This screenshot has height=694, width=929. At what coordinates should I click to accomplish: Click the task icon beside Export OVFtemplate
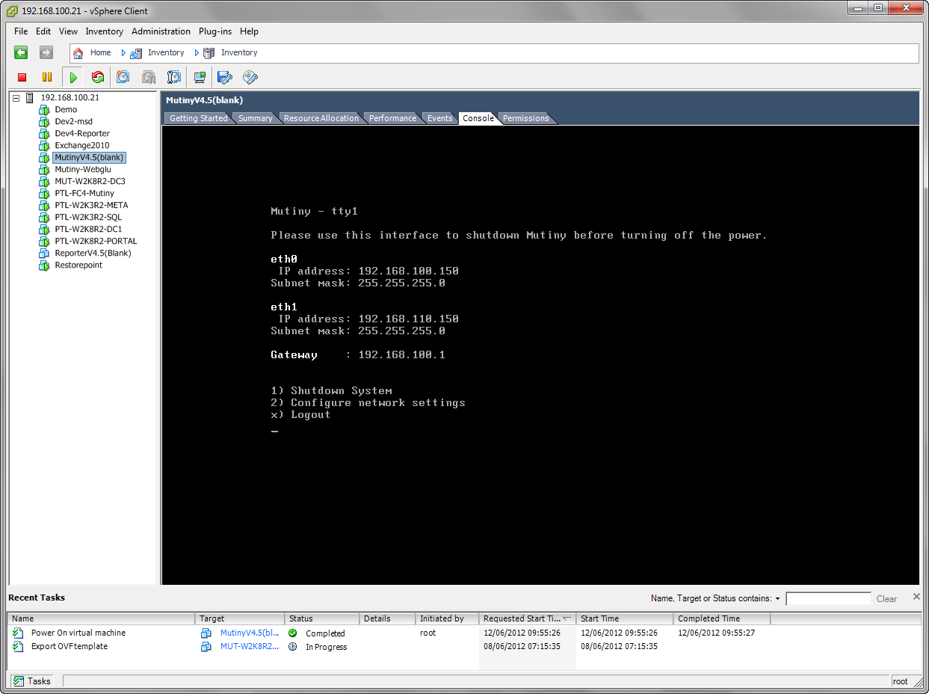coord(19,646)
